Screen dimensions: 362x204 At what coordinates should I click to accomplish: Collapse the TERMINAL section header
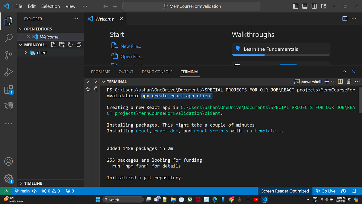click(x=114, y=82)
